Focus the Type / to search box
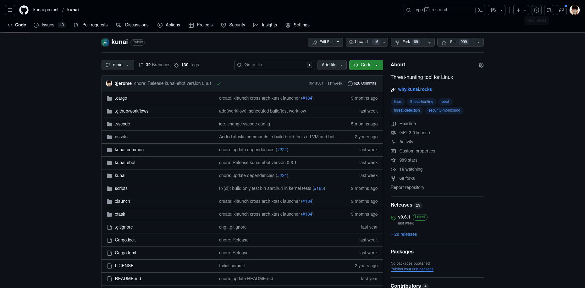The image size is (585, 288). pyautogui.click(x=440, y=10)
